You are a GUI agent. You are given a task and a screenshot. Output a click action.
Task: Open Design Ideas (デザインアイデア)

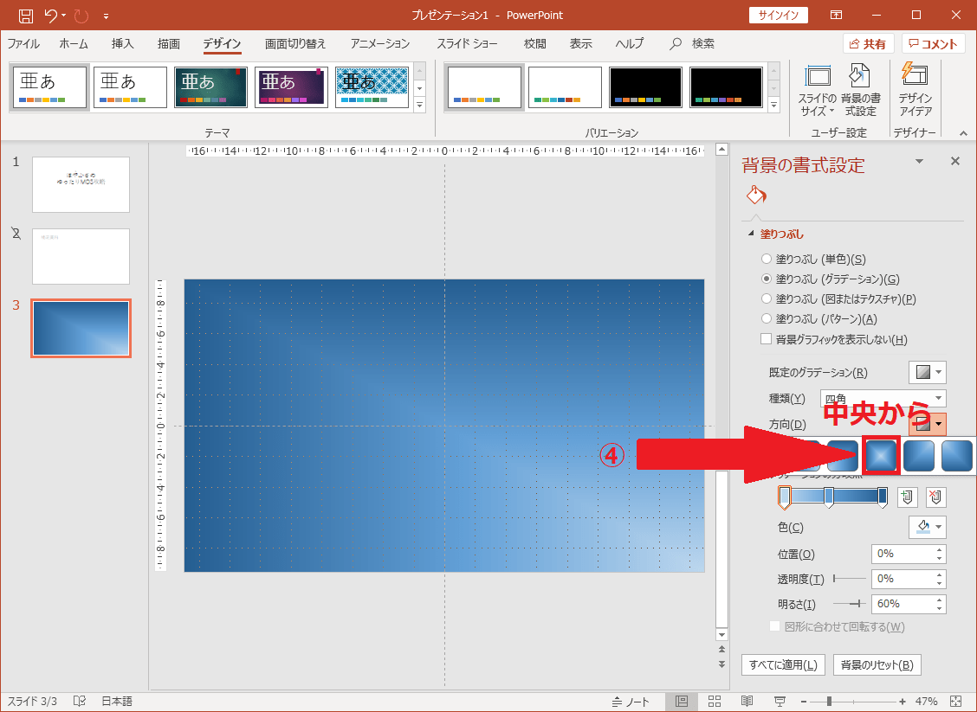click(915, 90)
